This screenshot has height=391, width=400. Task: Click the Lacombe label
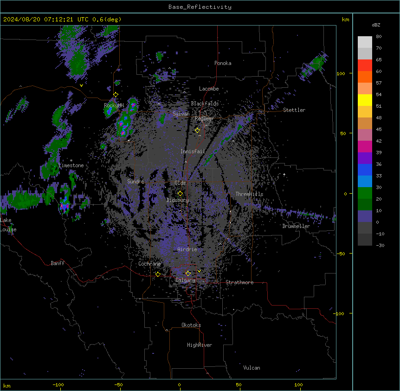tap(209, 89)
